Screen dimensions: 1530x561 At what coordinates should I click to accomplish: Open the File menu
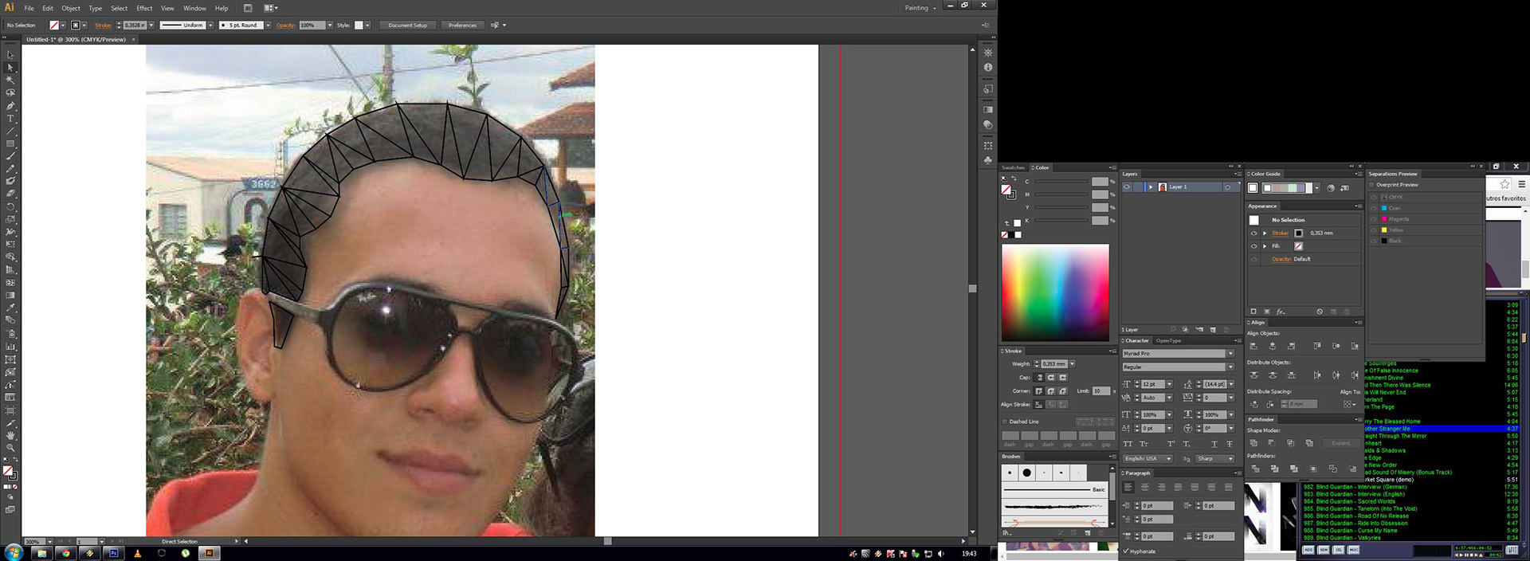coord(29,8)
